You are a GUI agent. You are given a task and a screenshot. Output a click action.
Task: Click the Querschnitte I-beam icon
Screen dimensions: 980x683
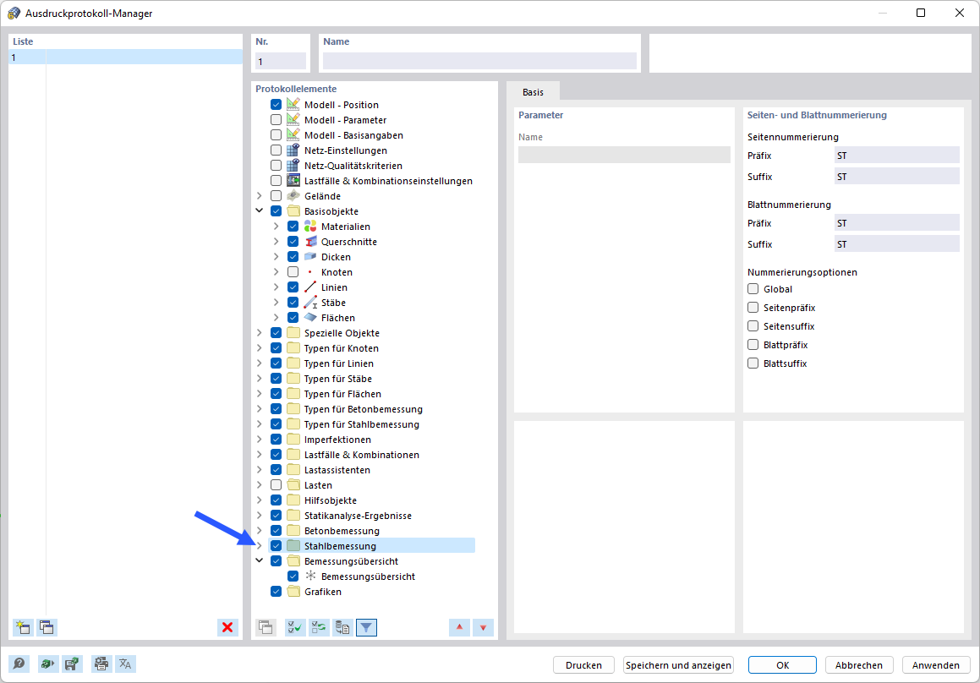[x=310, y=241]
